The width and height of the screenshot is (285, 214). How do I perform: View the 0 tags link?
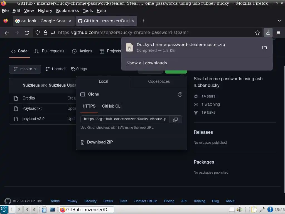[x=79, y=69]
